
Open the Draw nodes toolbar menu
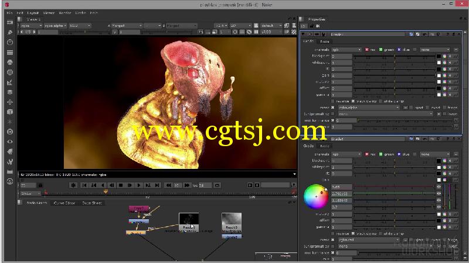click(x=10, y=32)
